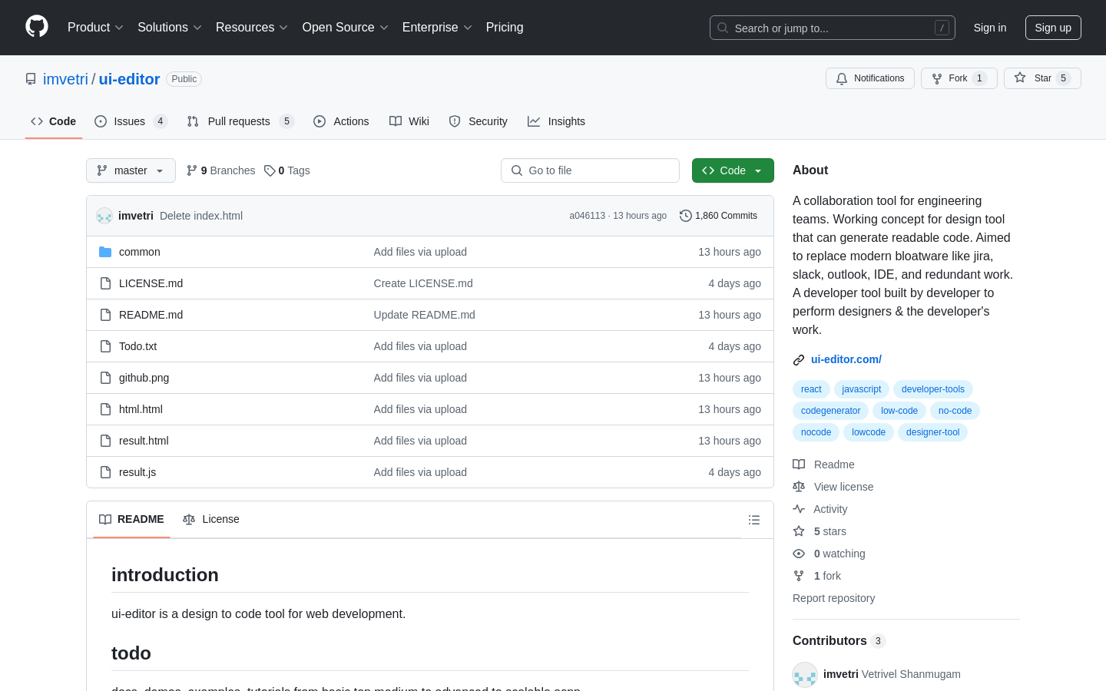Open the Readme link in About
Image resolution: width=1106 pixels, height=691 pixels.
point(824,465)
